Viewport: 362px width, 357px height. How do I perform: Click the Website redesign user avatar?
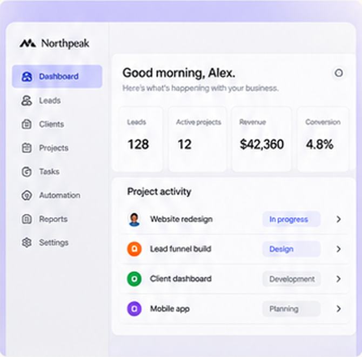tap(134, 219)
